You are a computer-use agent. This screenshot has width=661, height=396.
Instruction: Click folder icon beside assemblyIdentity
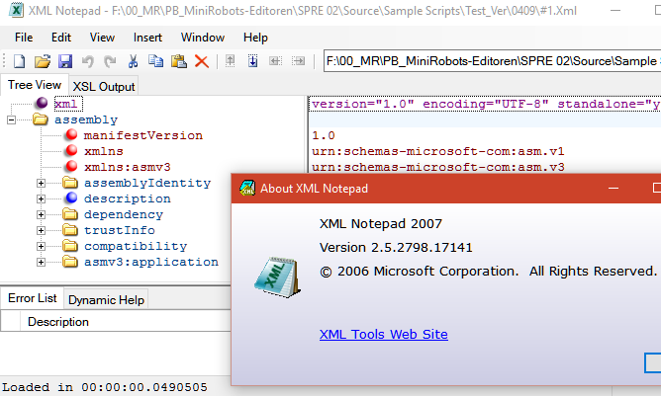point(70,183)
